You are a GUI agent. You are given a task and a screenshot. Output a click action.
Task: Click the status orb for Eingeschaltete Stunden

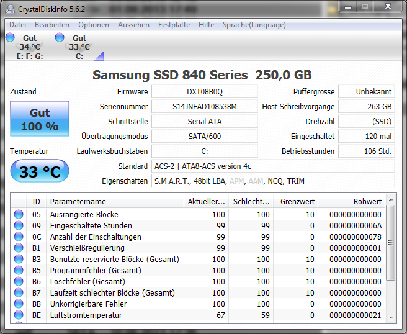19,226
